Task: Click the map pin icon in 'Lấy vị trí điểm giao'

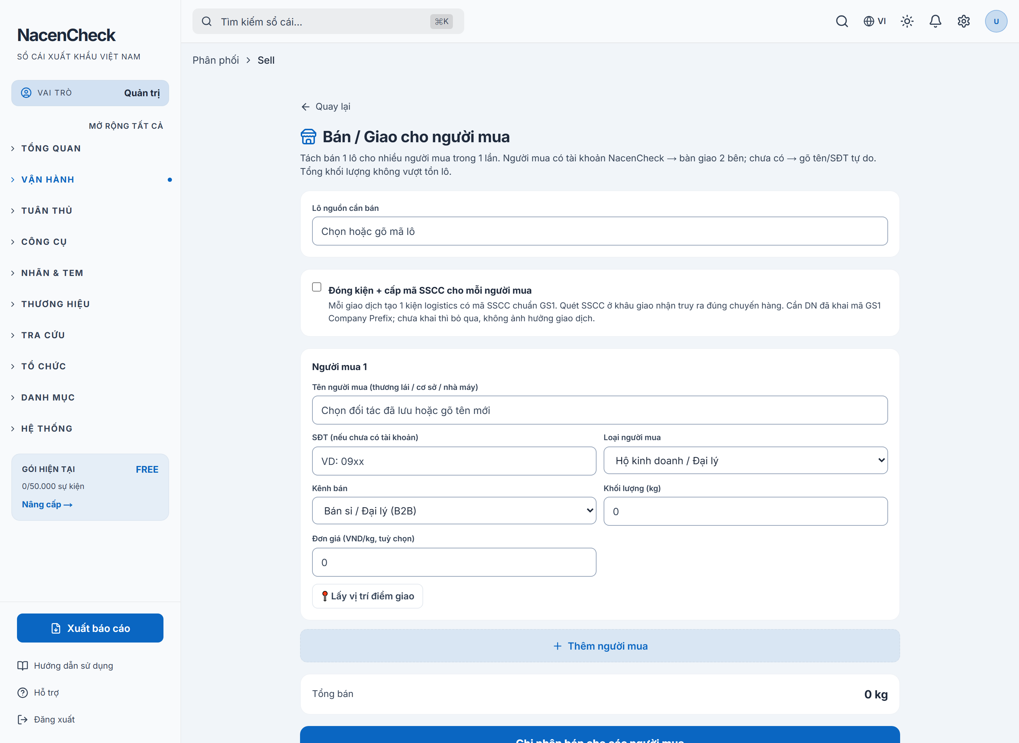Action: [325, 597]
